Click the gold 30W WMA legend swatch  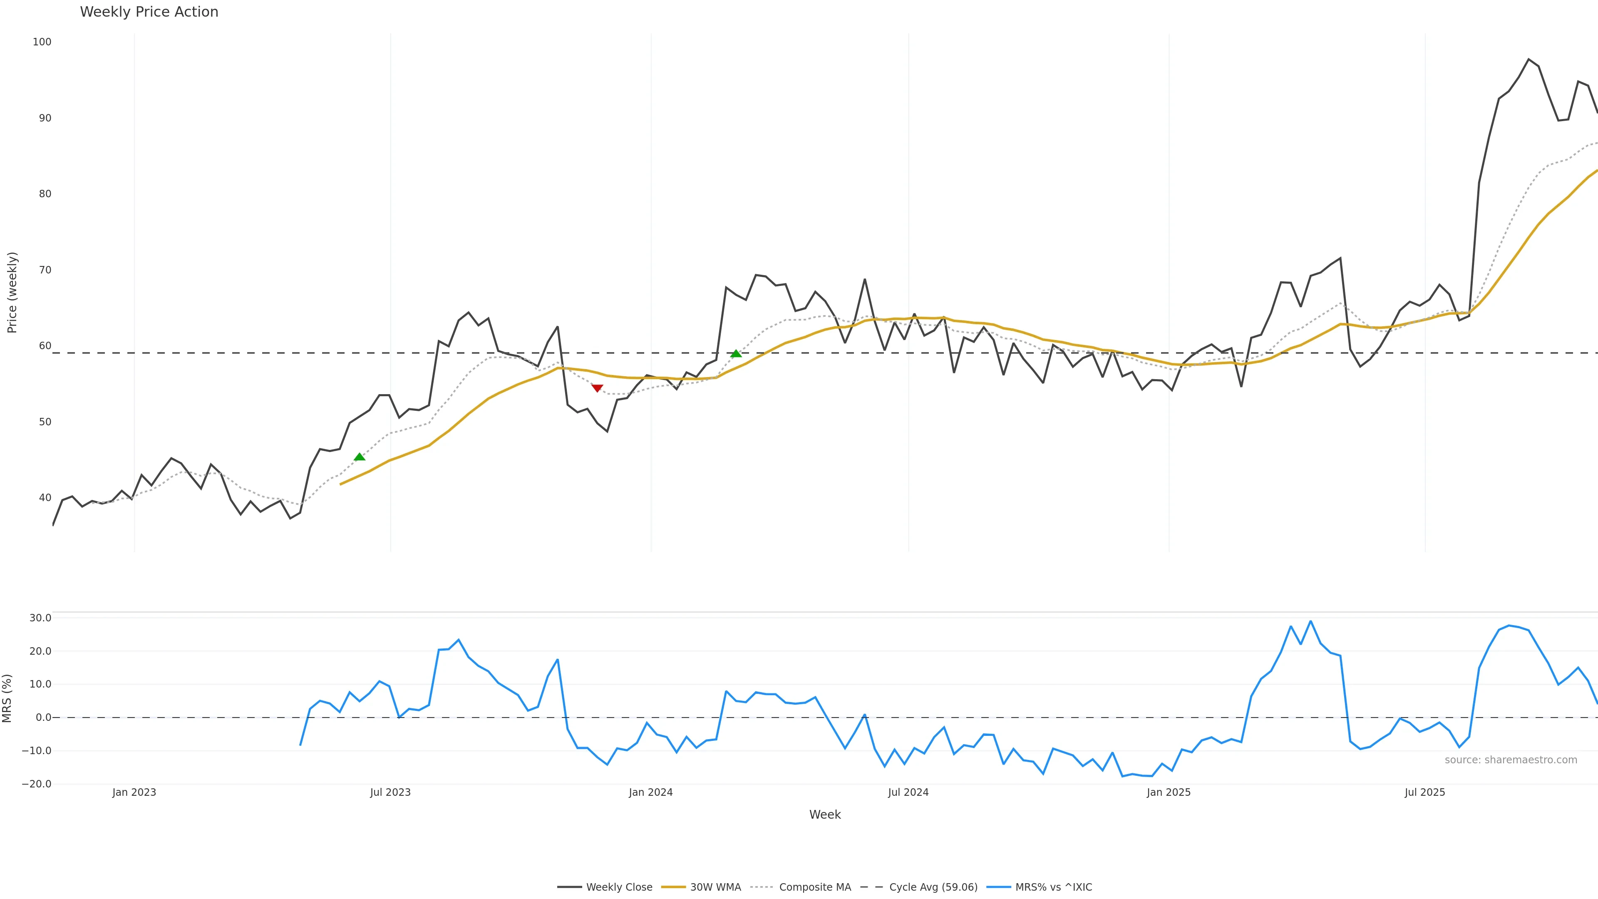click(673, 887)
